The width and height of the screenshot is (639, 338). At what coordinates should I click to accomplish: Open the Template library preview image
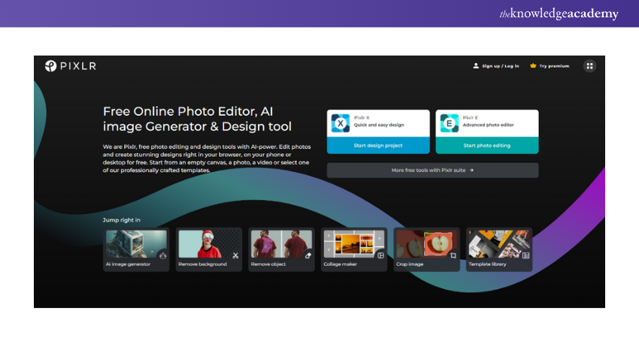[495, 243]
